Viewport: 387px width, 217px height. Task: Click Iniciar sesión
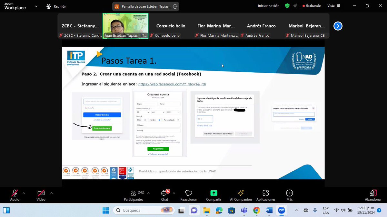point(269,6)
